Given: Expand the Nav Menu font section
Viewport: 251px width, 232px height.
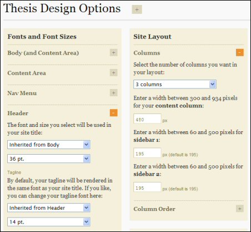Looking at the screenshot, I should click(114, 93).
